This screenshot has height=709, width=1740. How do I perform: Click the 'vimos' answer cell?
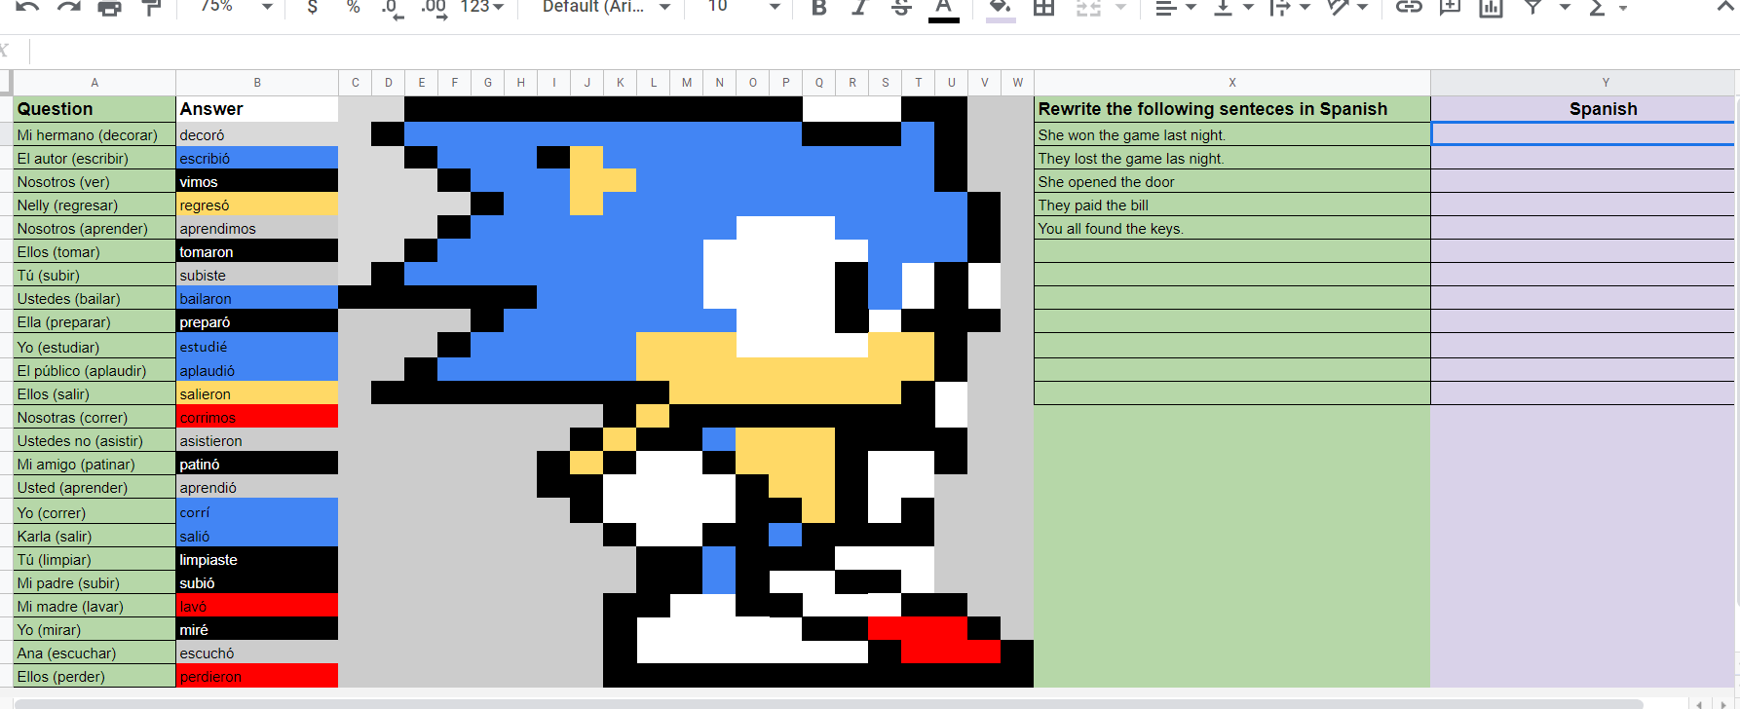coord(257,181)
